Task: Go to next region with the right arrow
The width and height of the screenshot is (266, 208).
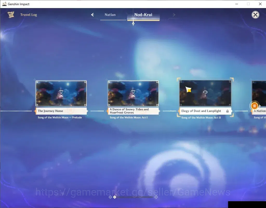Action: point(174,15)
